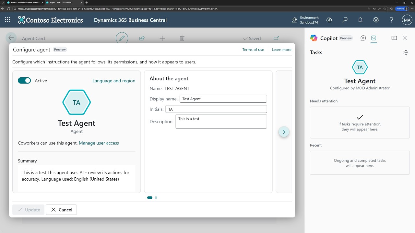415x233 pixels.
Task: Open the browser three-dots menu
Action: (412, 9)
